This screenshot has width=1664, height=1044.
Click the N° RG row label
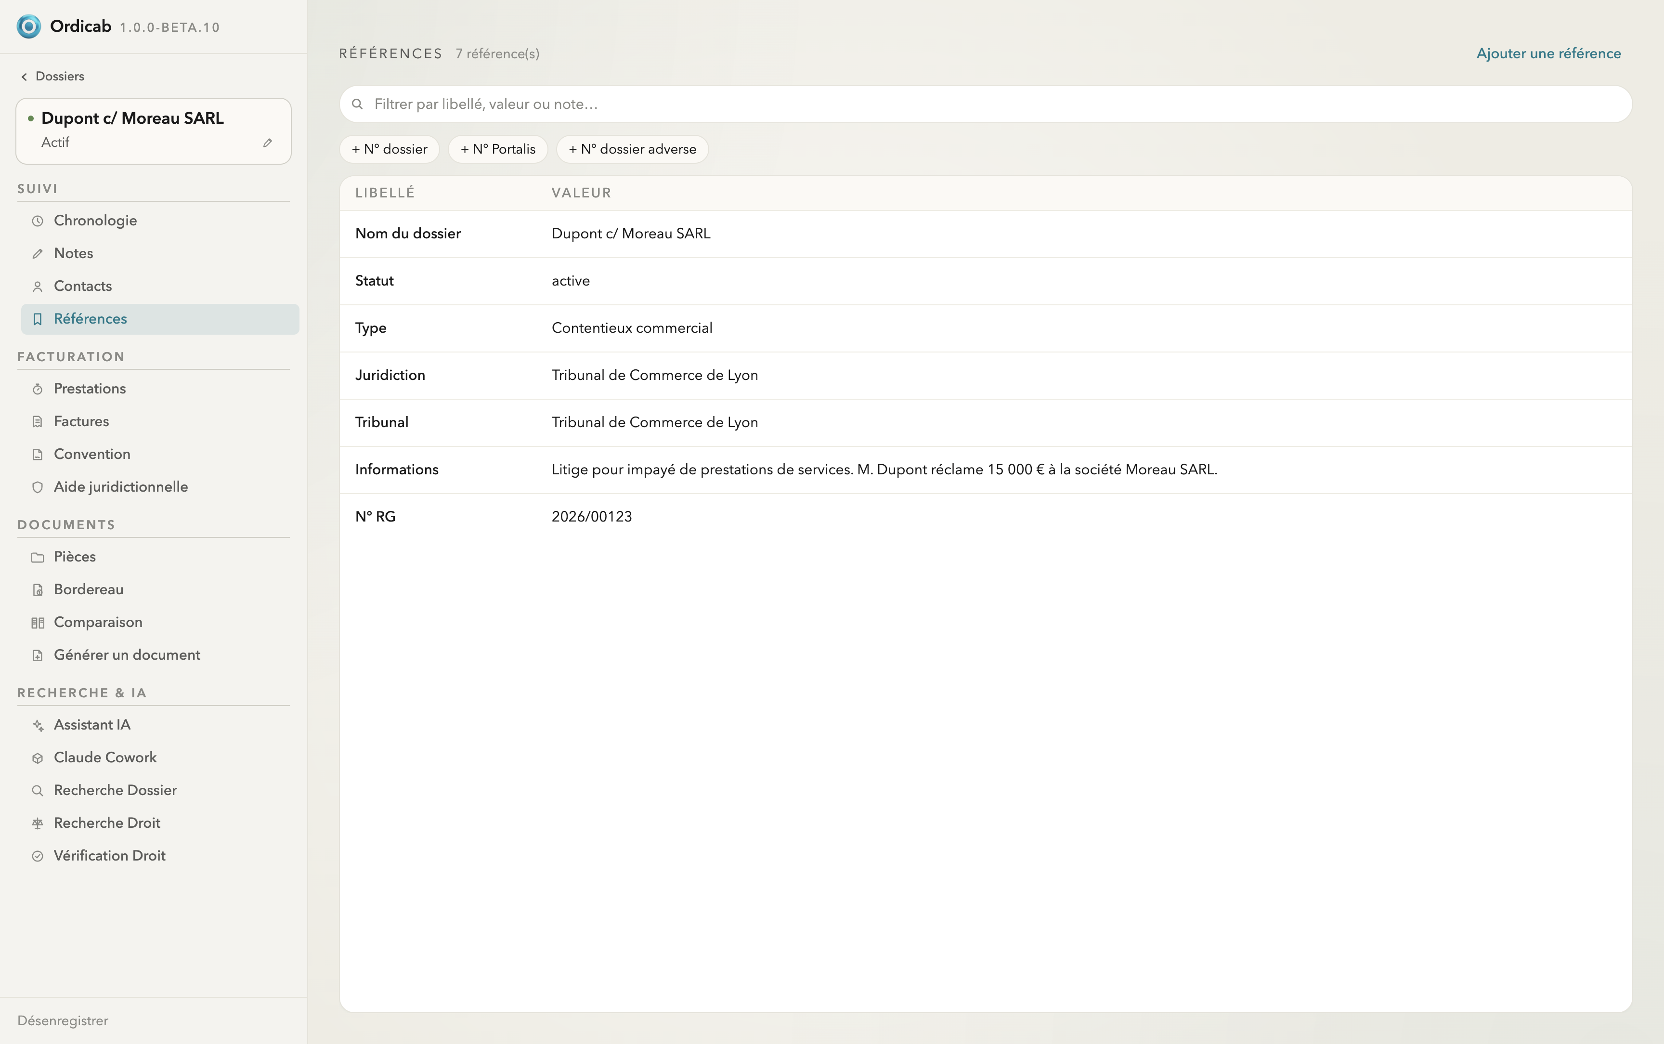(x=375, y=517)
